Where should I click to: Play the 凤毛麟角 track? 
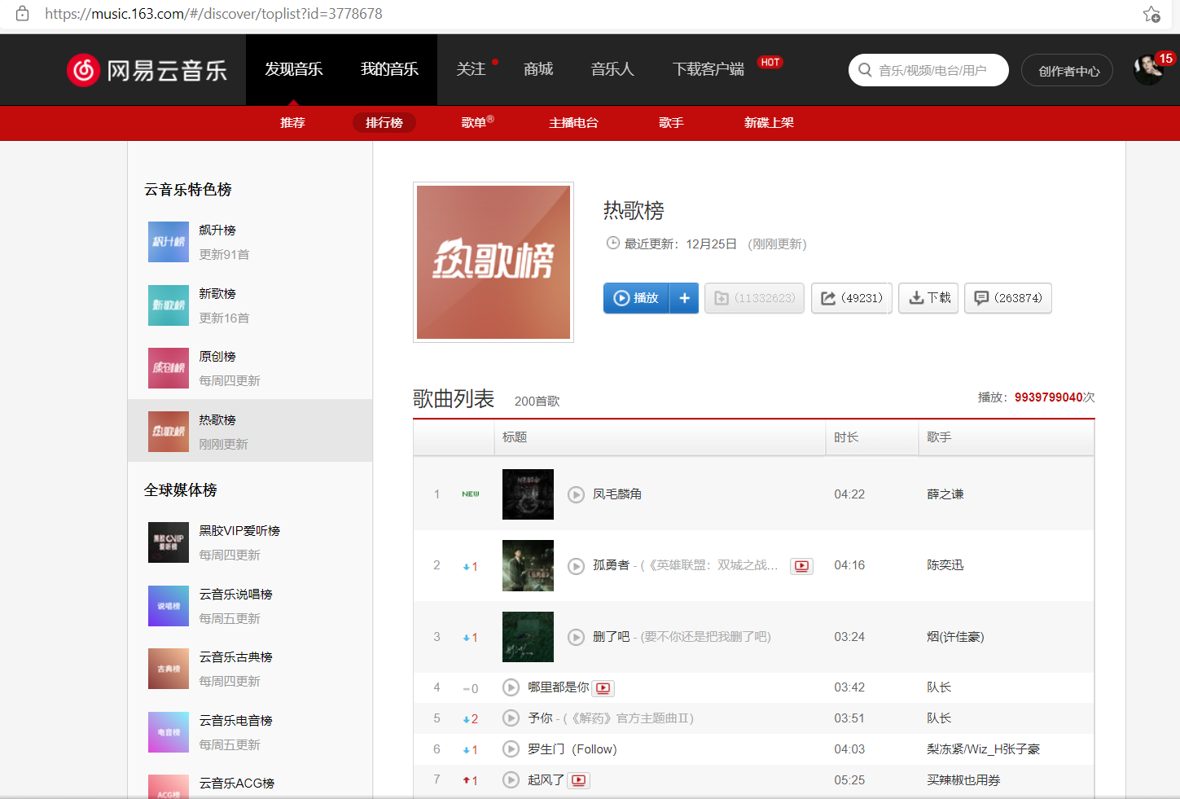pos(576,494)
